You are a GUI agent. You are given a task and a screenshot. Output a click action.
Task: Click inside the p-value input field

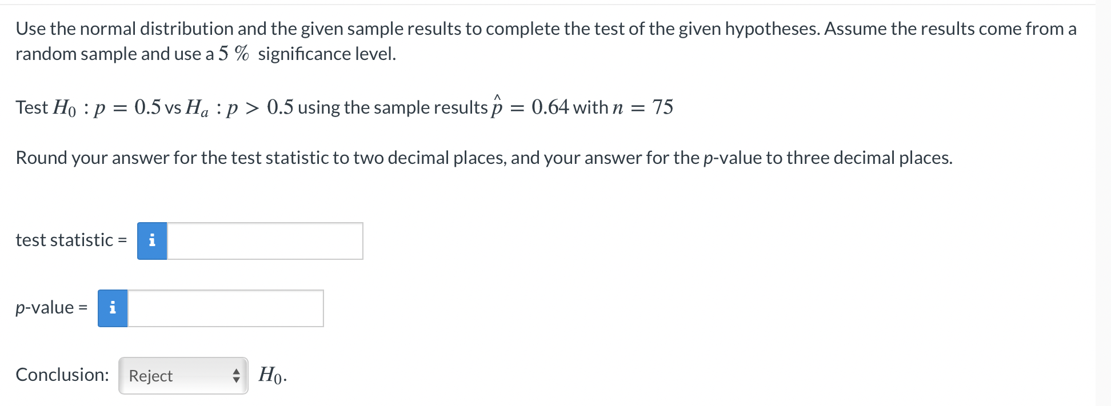226,308
